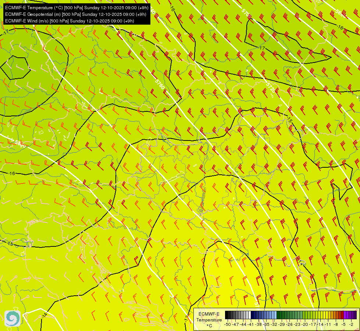Image resolution: width=360 pixels, height=331 pixels.
Task: Click the 5720 geopotential contour label
Action: point(271,88)
